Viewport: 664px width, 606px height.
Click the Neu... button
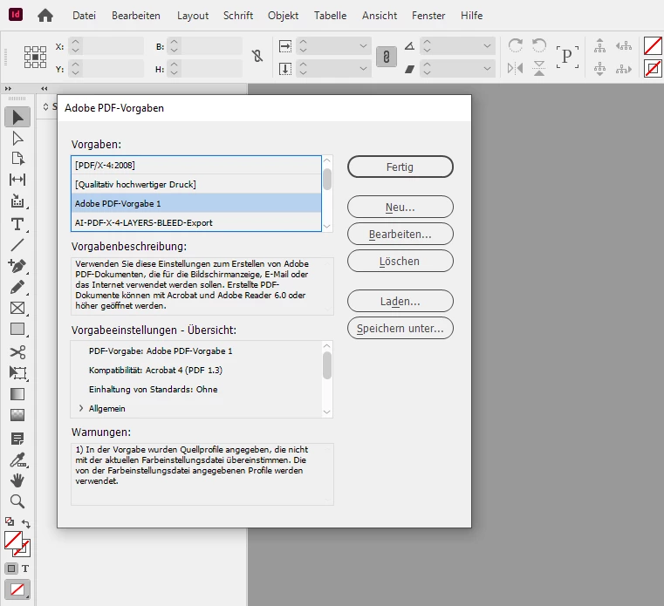click(400, 207)
